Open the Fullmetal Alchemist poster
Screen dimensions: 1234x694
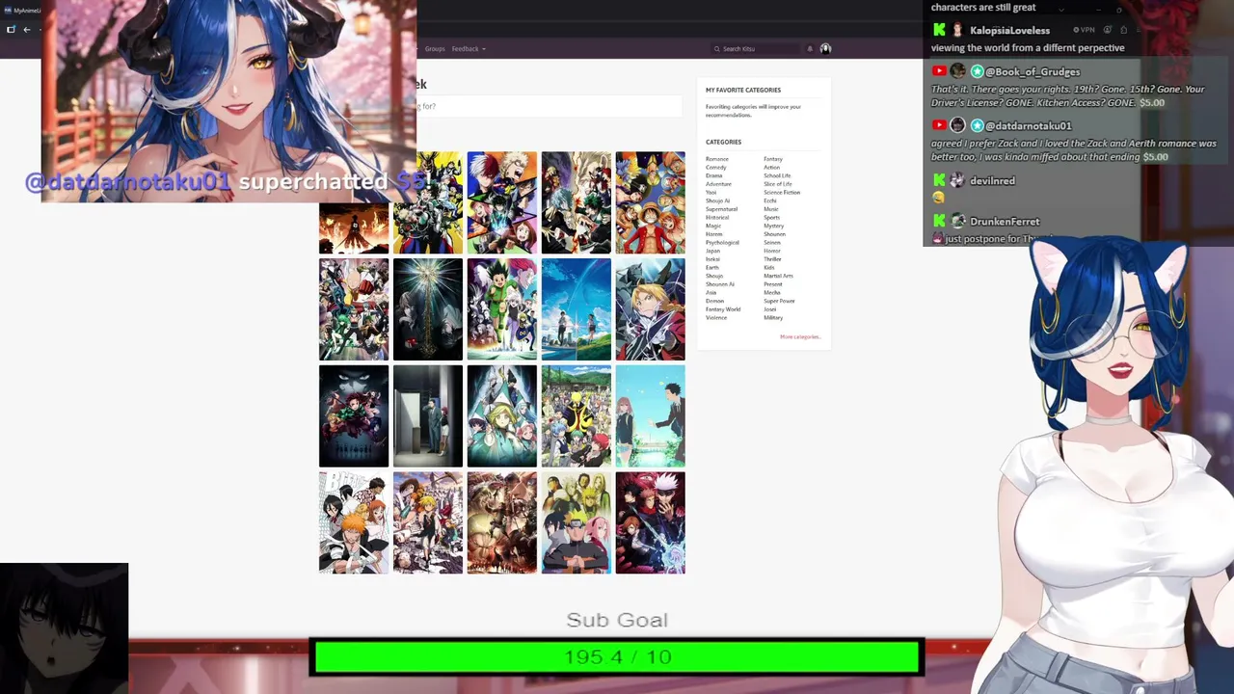click(x=651, y=309)
